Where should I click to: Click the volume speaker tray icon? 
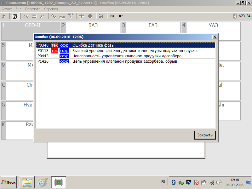tap(219, 182)
